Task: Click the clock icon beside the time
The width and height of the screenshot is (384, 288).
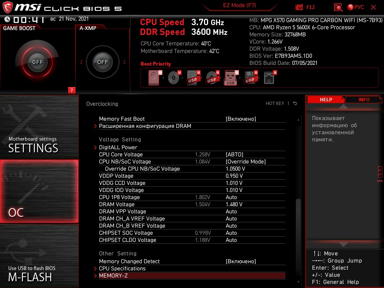Action: (x=7, y=19)
